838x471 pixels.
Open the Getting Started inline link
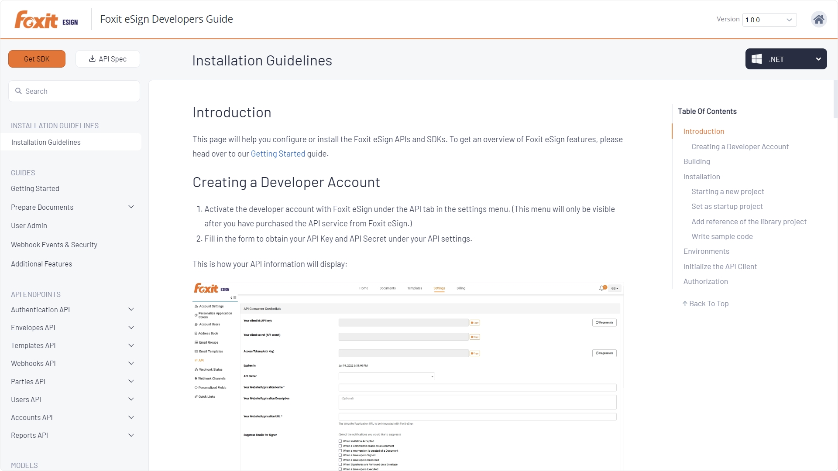click(278, 154)
